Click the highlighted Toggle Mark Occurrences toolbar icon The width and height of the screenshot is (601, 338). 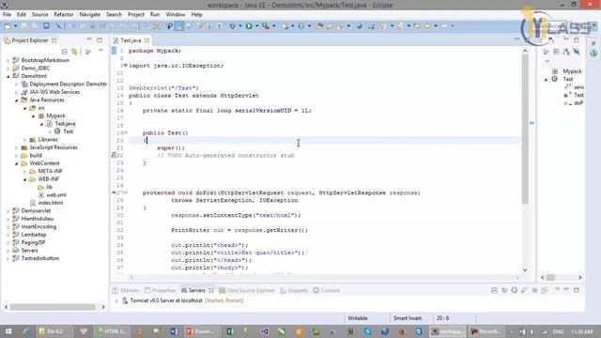tap(179, 26)
